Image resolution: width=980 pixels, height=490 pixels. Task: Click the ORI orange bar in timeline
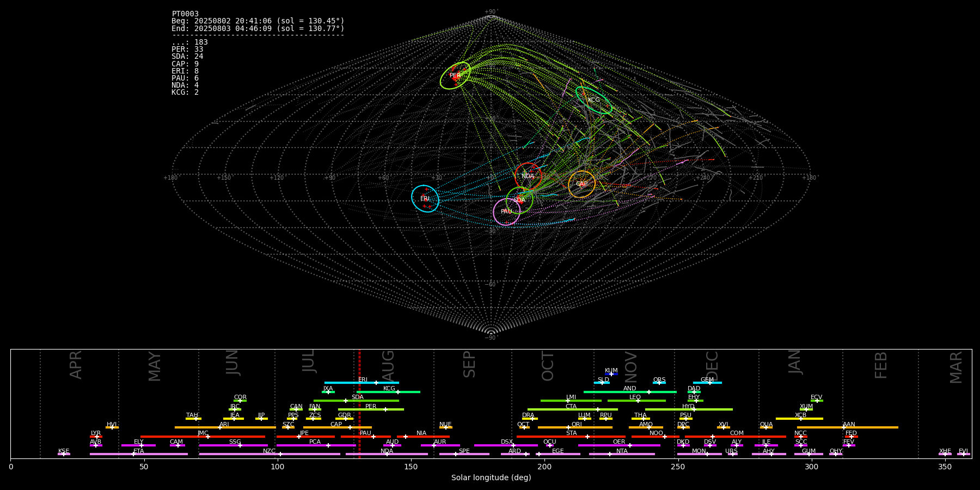pyautogui.click(x=575, y=427)
